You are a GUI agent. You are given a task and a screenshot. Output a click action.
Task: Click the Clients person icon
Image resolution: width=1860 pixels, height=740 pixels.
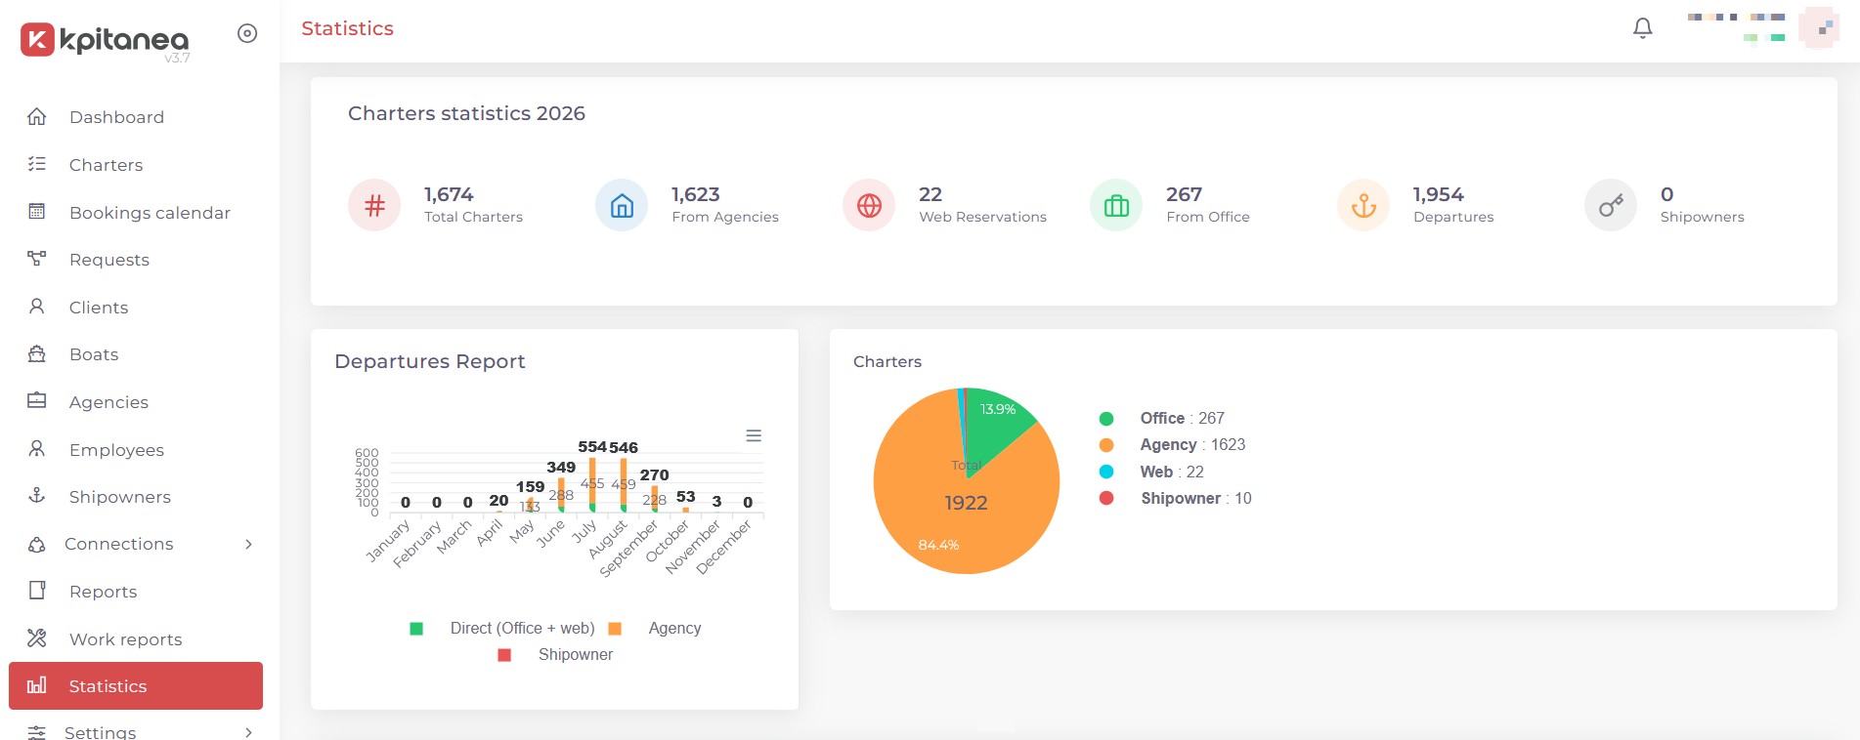coord(37,307)
